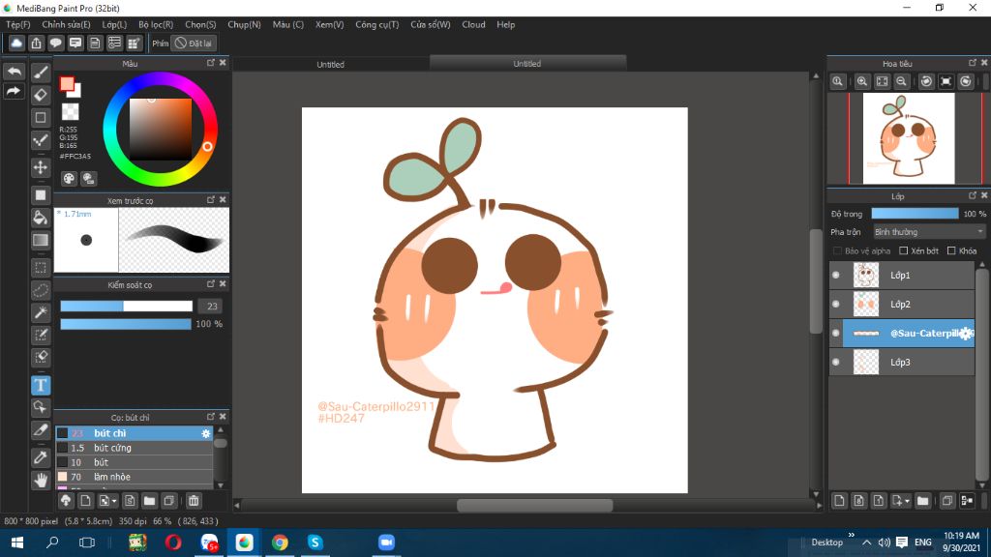Screen dimensions: 991x557
Task: Toggle visibility of Lớp2 layer
Action: click(x=836, y=305)
